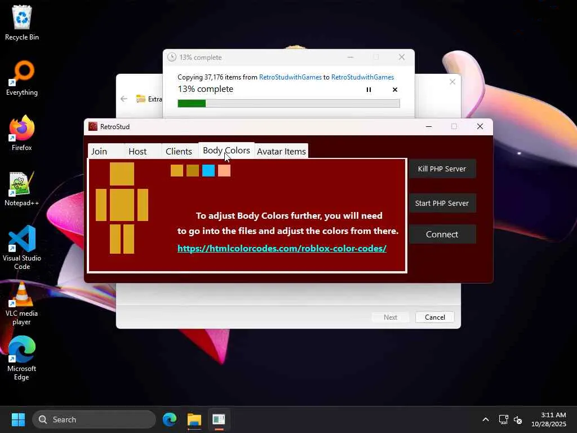Switch to the Clients tab

(x=179, y=151)
